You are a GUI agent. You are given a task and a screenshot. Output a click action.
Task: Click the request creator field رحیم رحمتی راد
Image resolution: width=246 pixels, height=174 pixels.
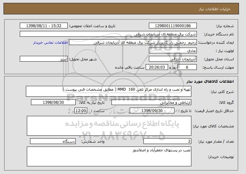[x=133, y=42]
